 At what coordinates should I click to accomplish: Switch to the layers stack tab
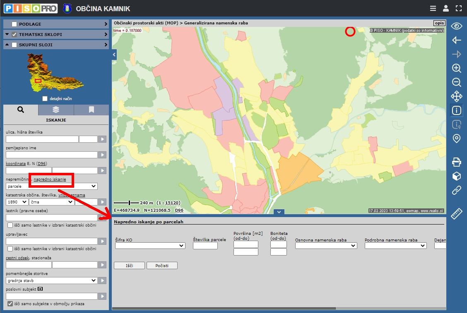[56, 110]
